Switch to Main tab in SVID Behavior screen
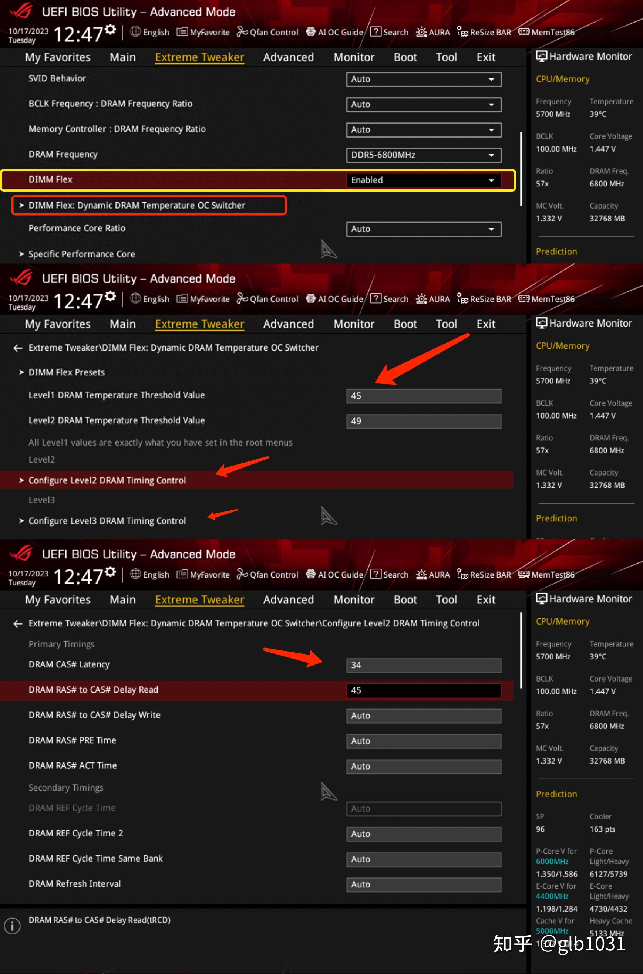 pos(122,57)
